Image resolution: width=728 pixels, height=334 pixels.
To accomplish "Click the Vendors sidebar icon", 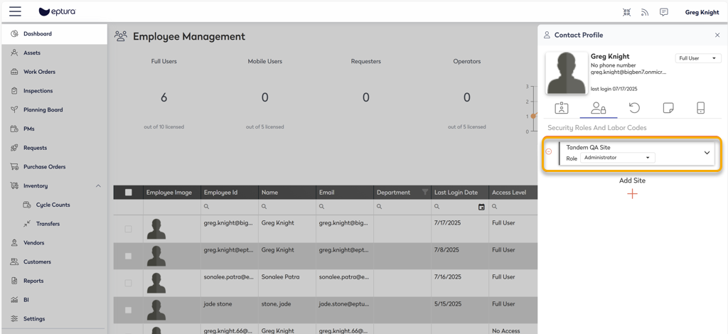I will click(x=14, y=242).
